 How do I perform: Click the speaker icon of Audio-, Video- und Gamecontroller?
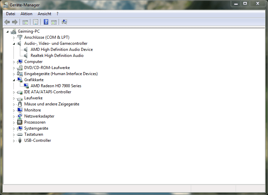click(20, 43)
